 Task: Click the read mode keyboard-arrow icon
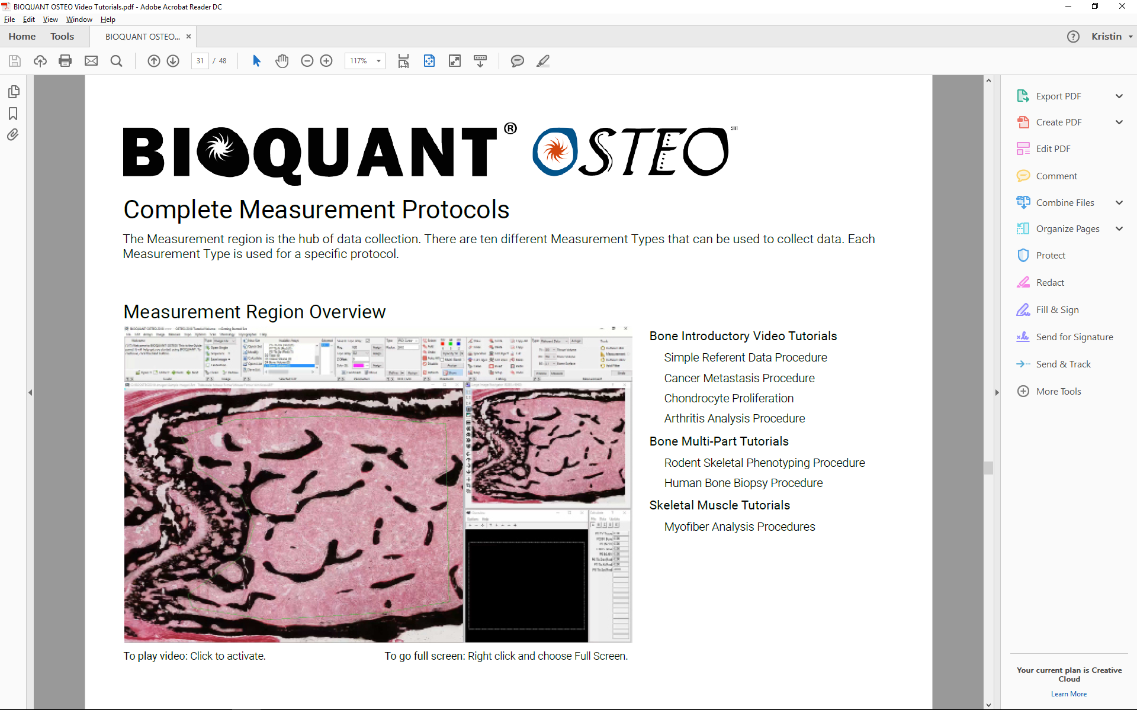[480, 61]
